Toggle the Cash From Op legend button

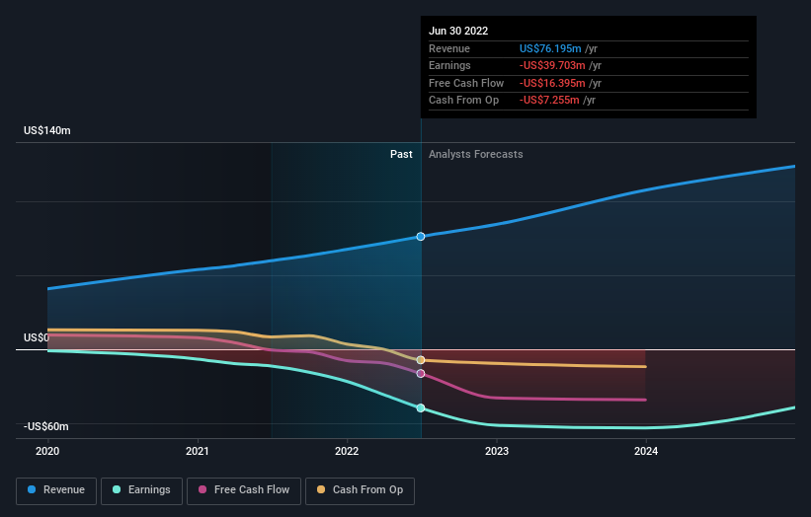click(360, 490)
